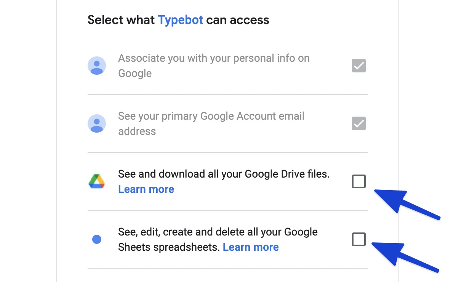This screenshot has width=464, height=282.
Task: Enable the Google Drive files checkbox
Action: [358, 181]
